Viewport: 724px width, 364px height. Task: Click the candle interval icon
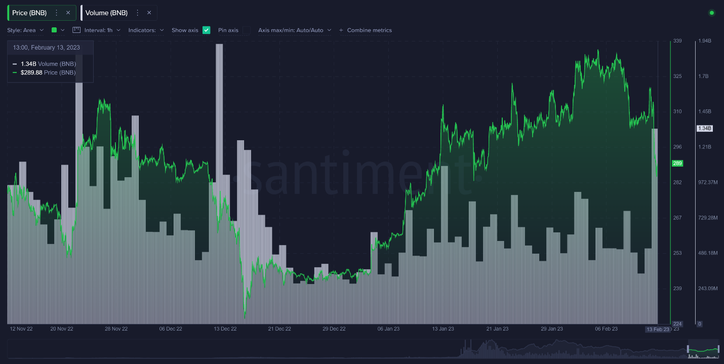[76, 30]
